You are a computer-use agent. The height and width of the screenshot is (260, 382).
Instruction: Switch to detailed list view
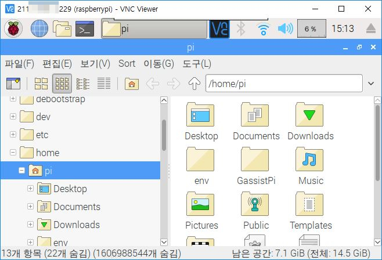pyautogui.click(x=104, y=84)
